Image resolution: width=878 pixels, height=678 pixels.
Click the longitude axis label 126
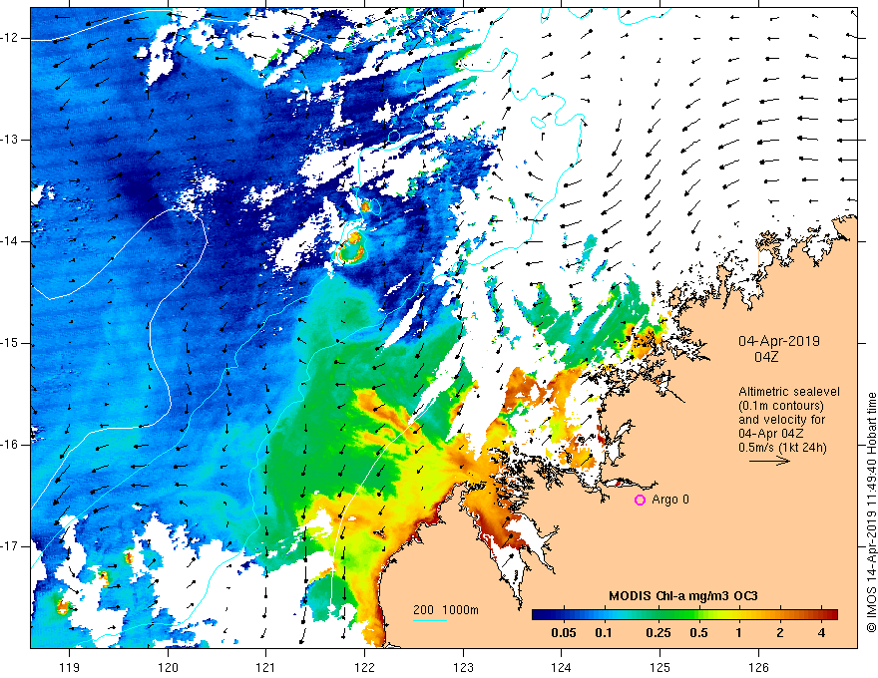coord(758,667)
